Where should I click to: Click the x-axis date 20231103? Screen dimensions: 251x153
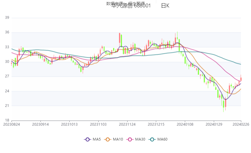pyautogui.click(x=98, y=124)
